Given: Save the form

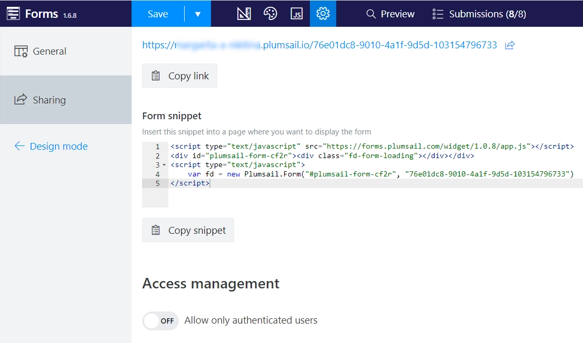Looking at the screenshot, I should coord(158,14).
